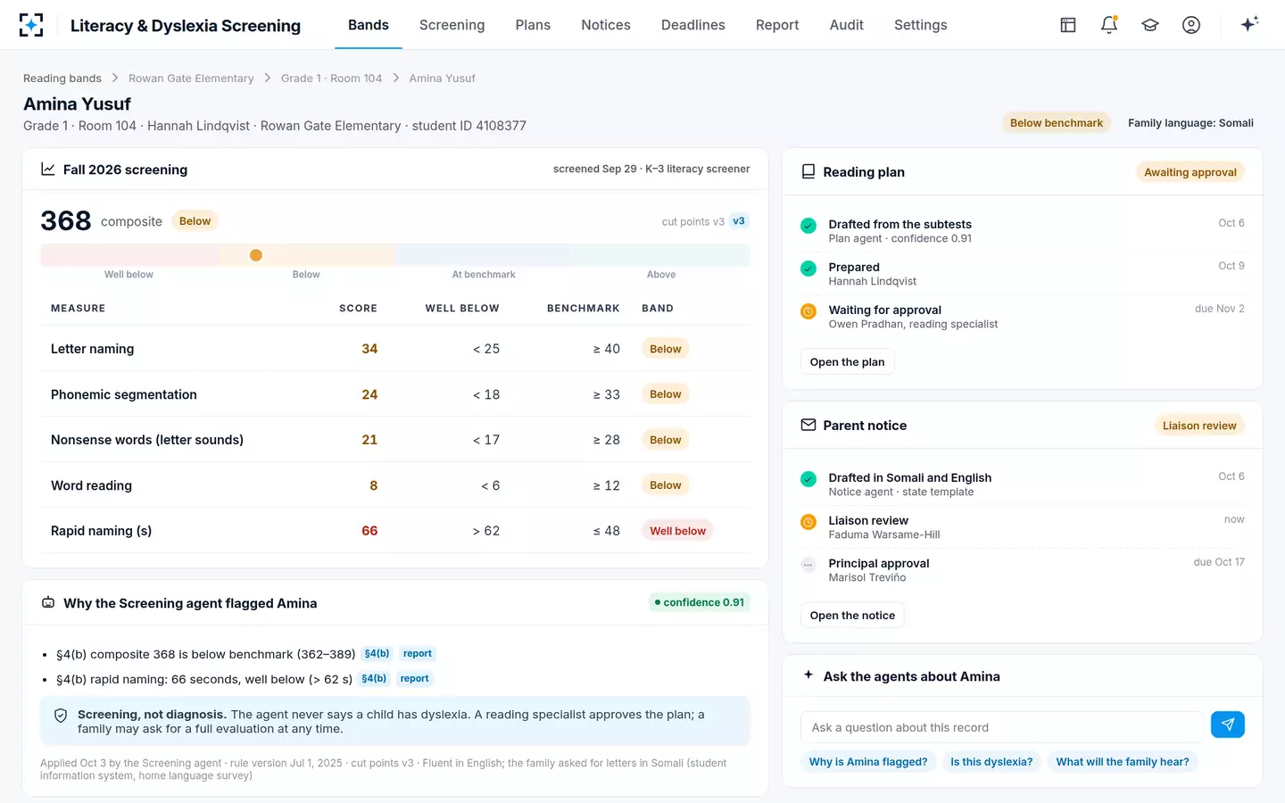Click the §4(b) tag on the rapid naming reason

coord(374,679)
